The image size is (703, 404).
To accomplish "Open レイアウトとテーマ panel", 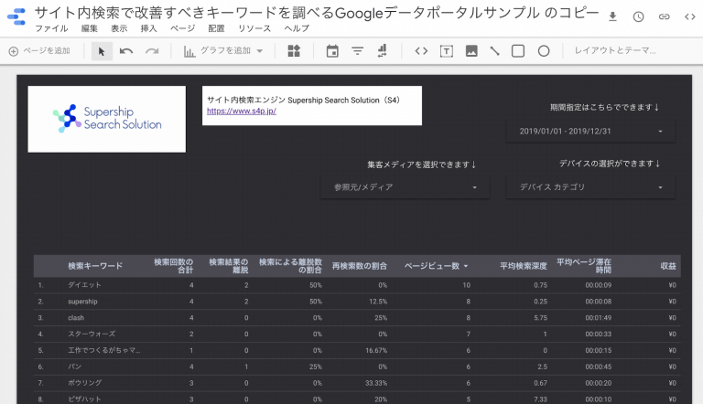I will (615, 50).
